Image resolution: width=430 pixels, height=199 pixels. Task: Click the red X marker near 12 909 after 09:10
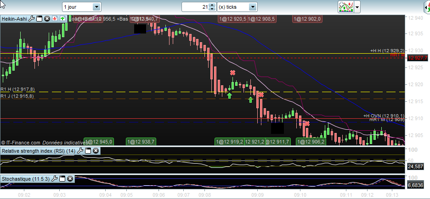pyautogui.click(x=307, y=124)
